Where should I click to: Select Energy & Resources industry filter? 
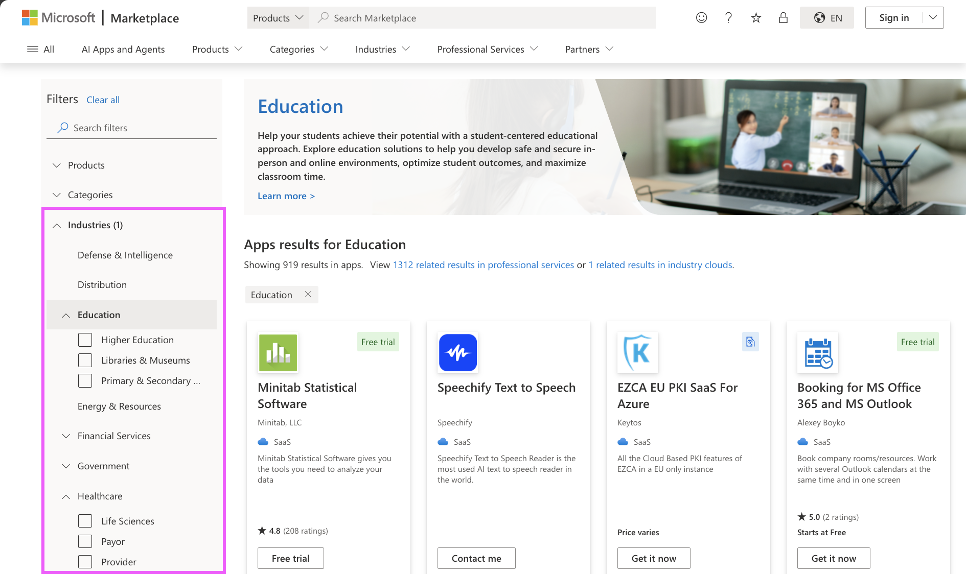[119, 406]
